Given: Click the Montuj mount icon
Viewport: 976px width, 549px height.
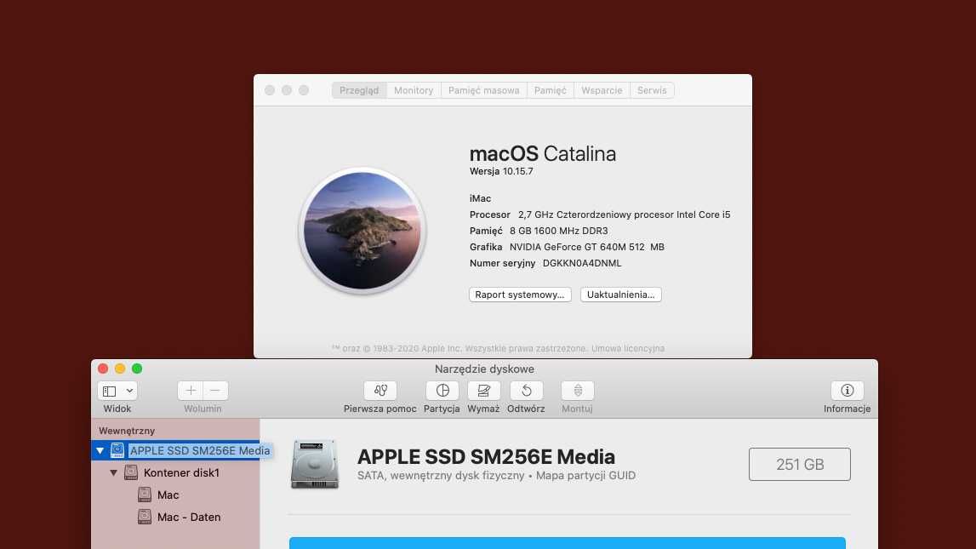Looking at the screenshot, I should point(578,391).
